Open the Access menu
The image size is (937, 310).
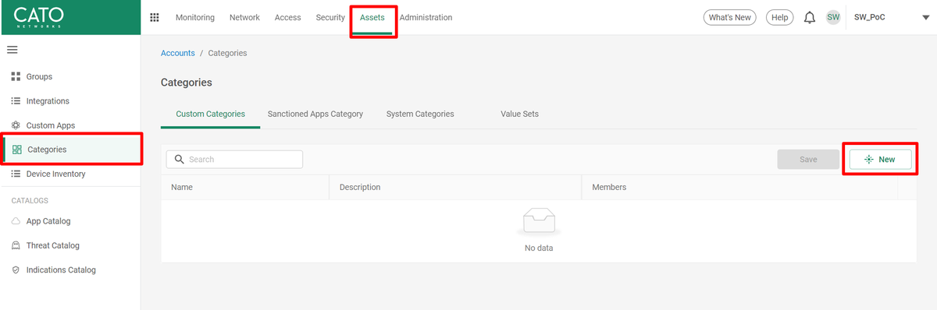click(x=288, y=17)
